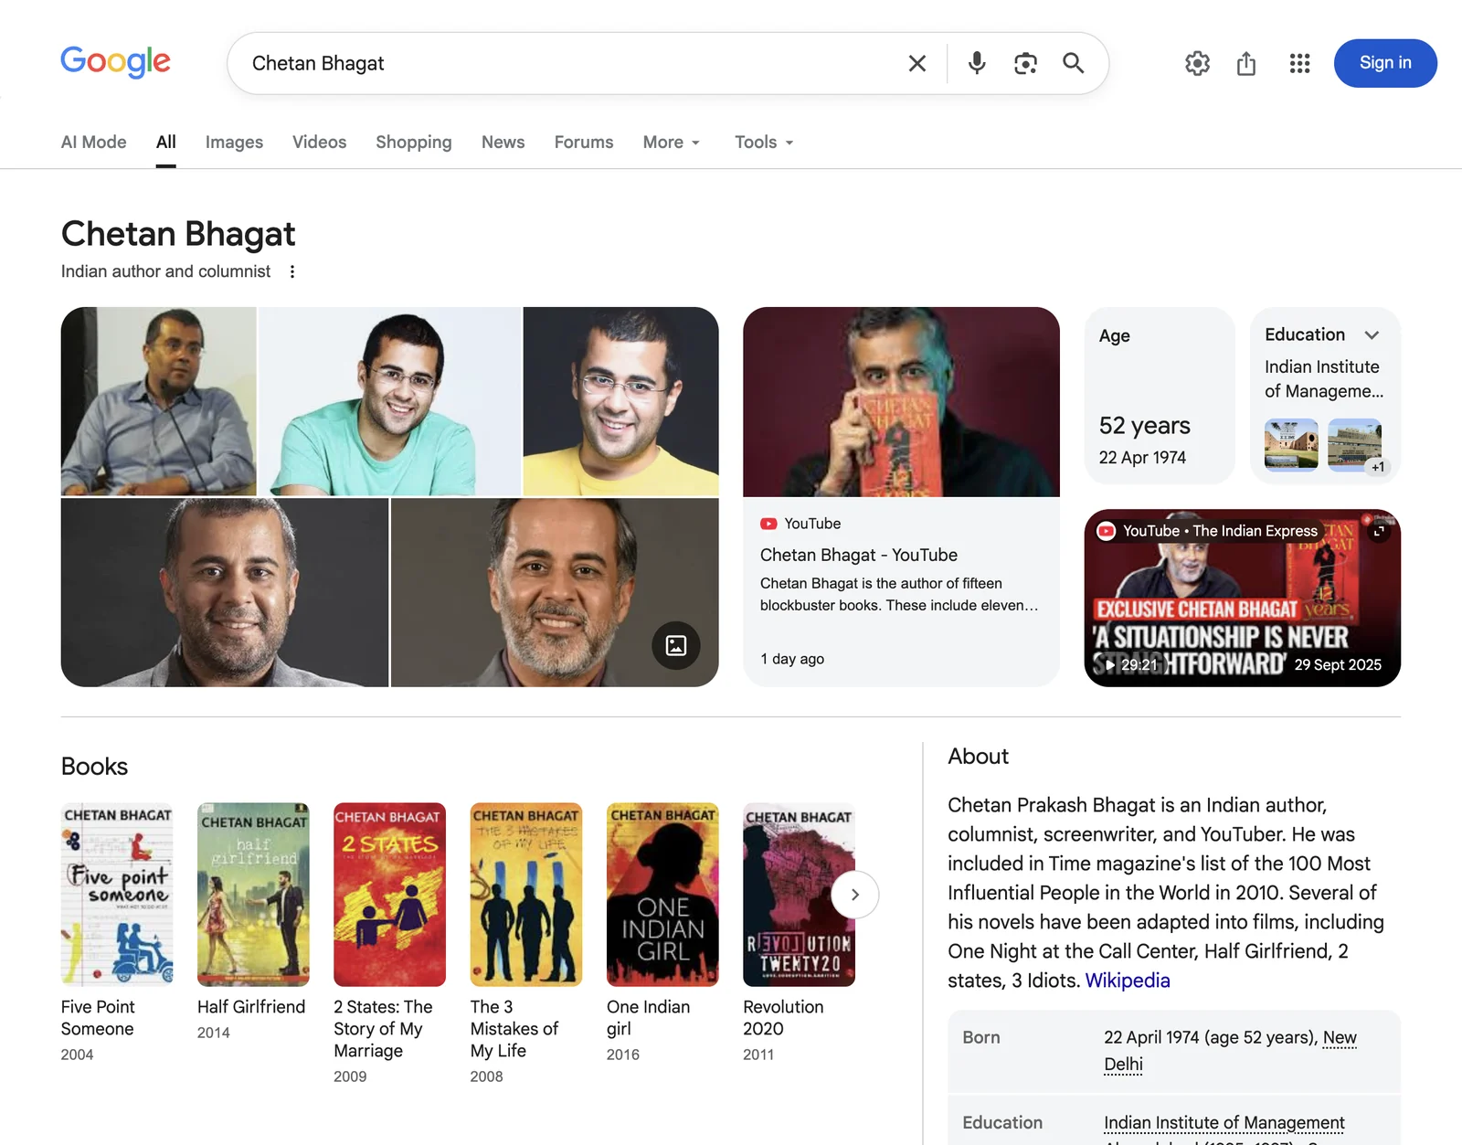Click the YouTube icon on the video card
This screenshot has width=1462, height=1145.
[x=1107, y=531]
